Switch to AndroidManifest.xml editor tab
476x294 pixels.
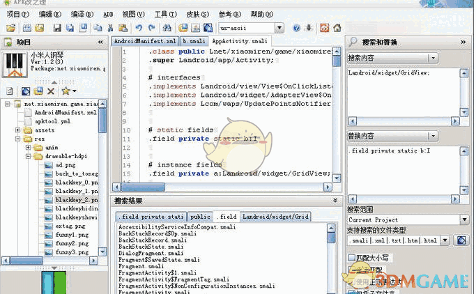point(145,41)
